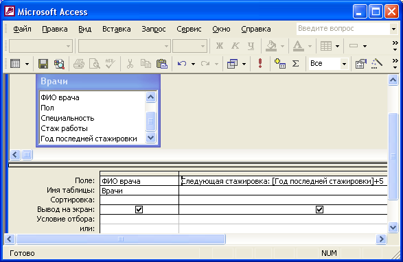Click the Redo arrow icon
This screenshot has height=262, width=403.
205,64
